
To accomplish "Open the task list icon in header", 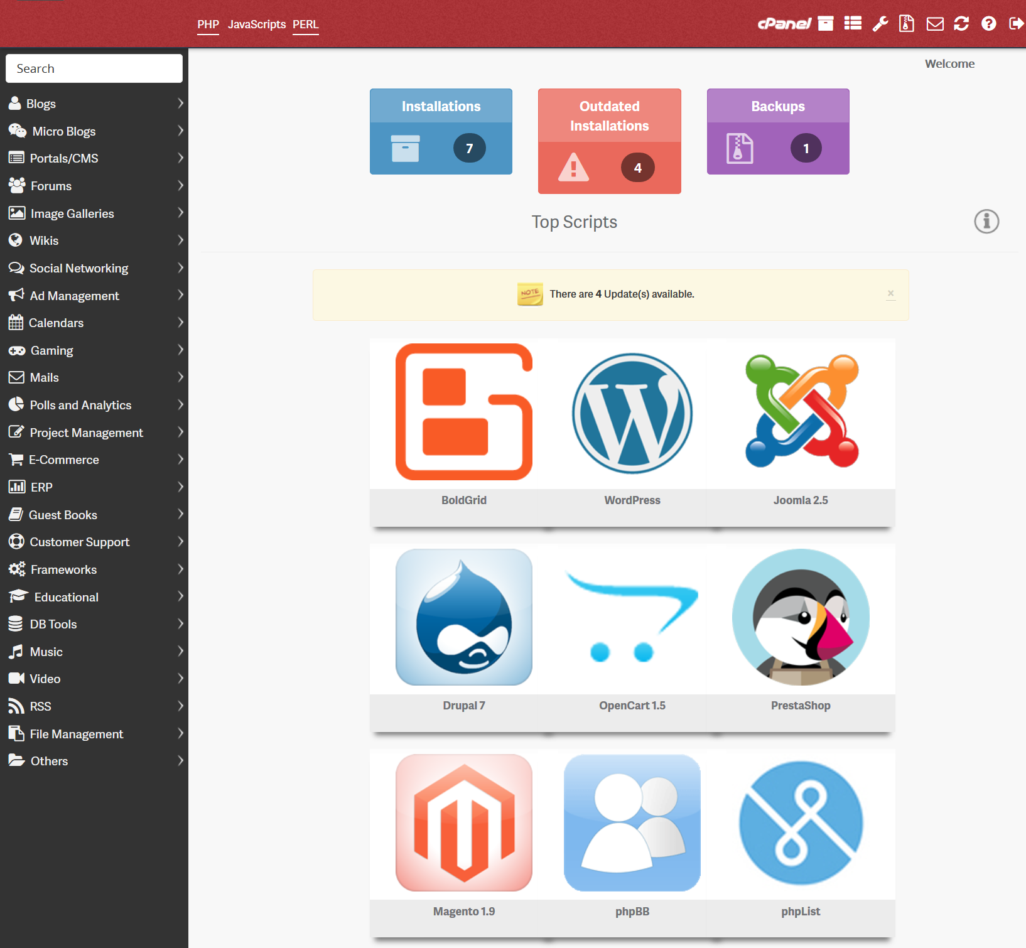I will click(853, 24).
